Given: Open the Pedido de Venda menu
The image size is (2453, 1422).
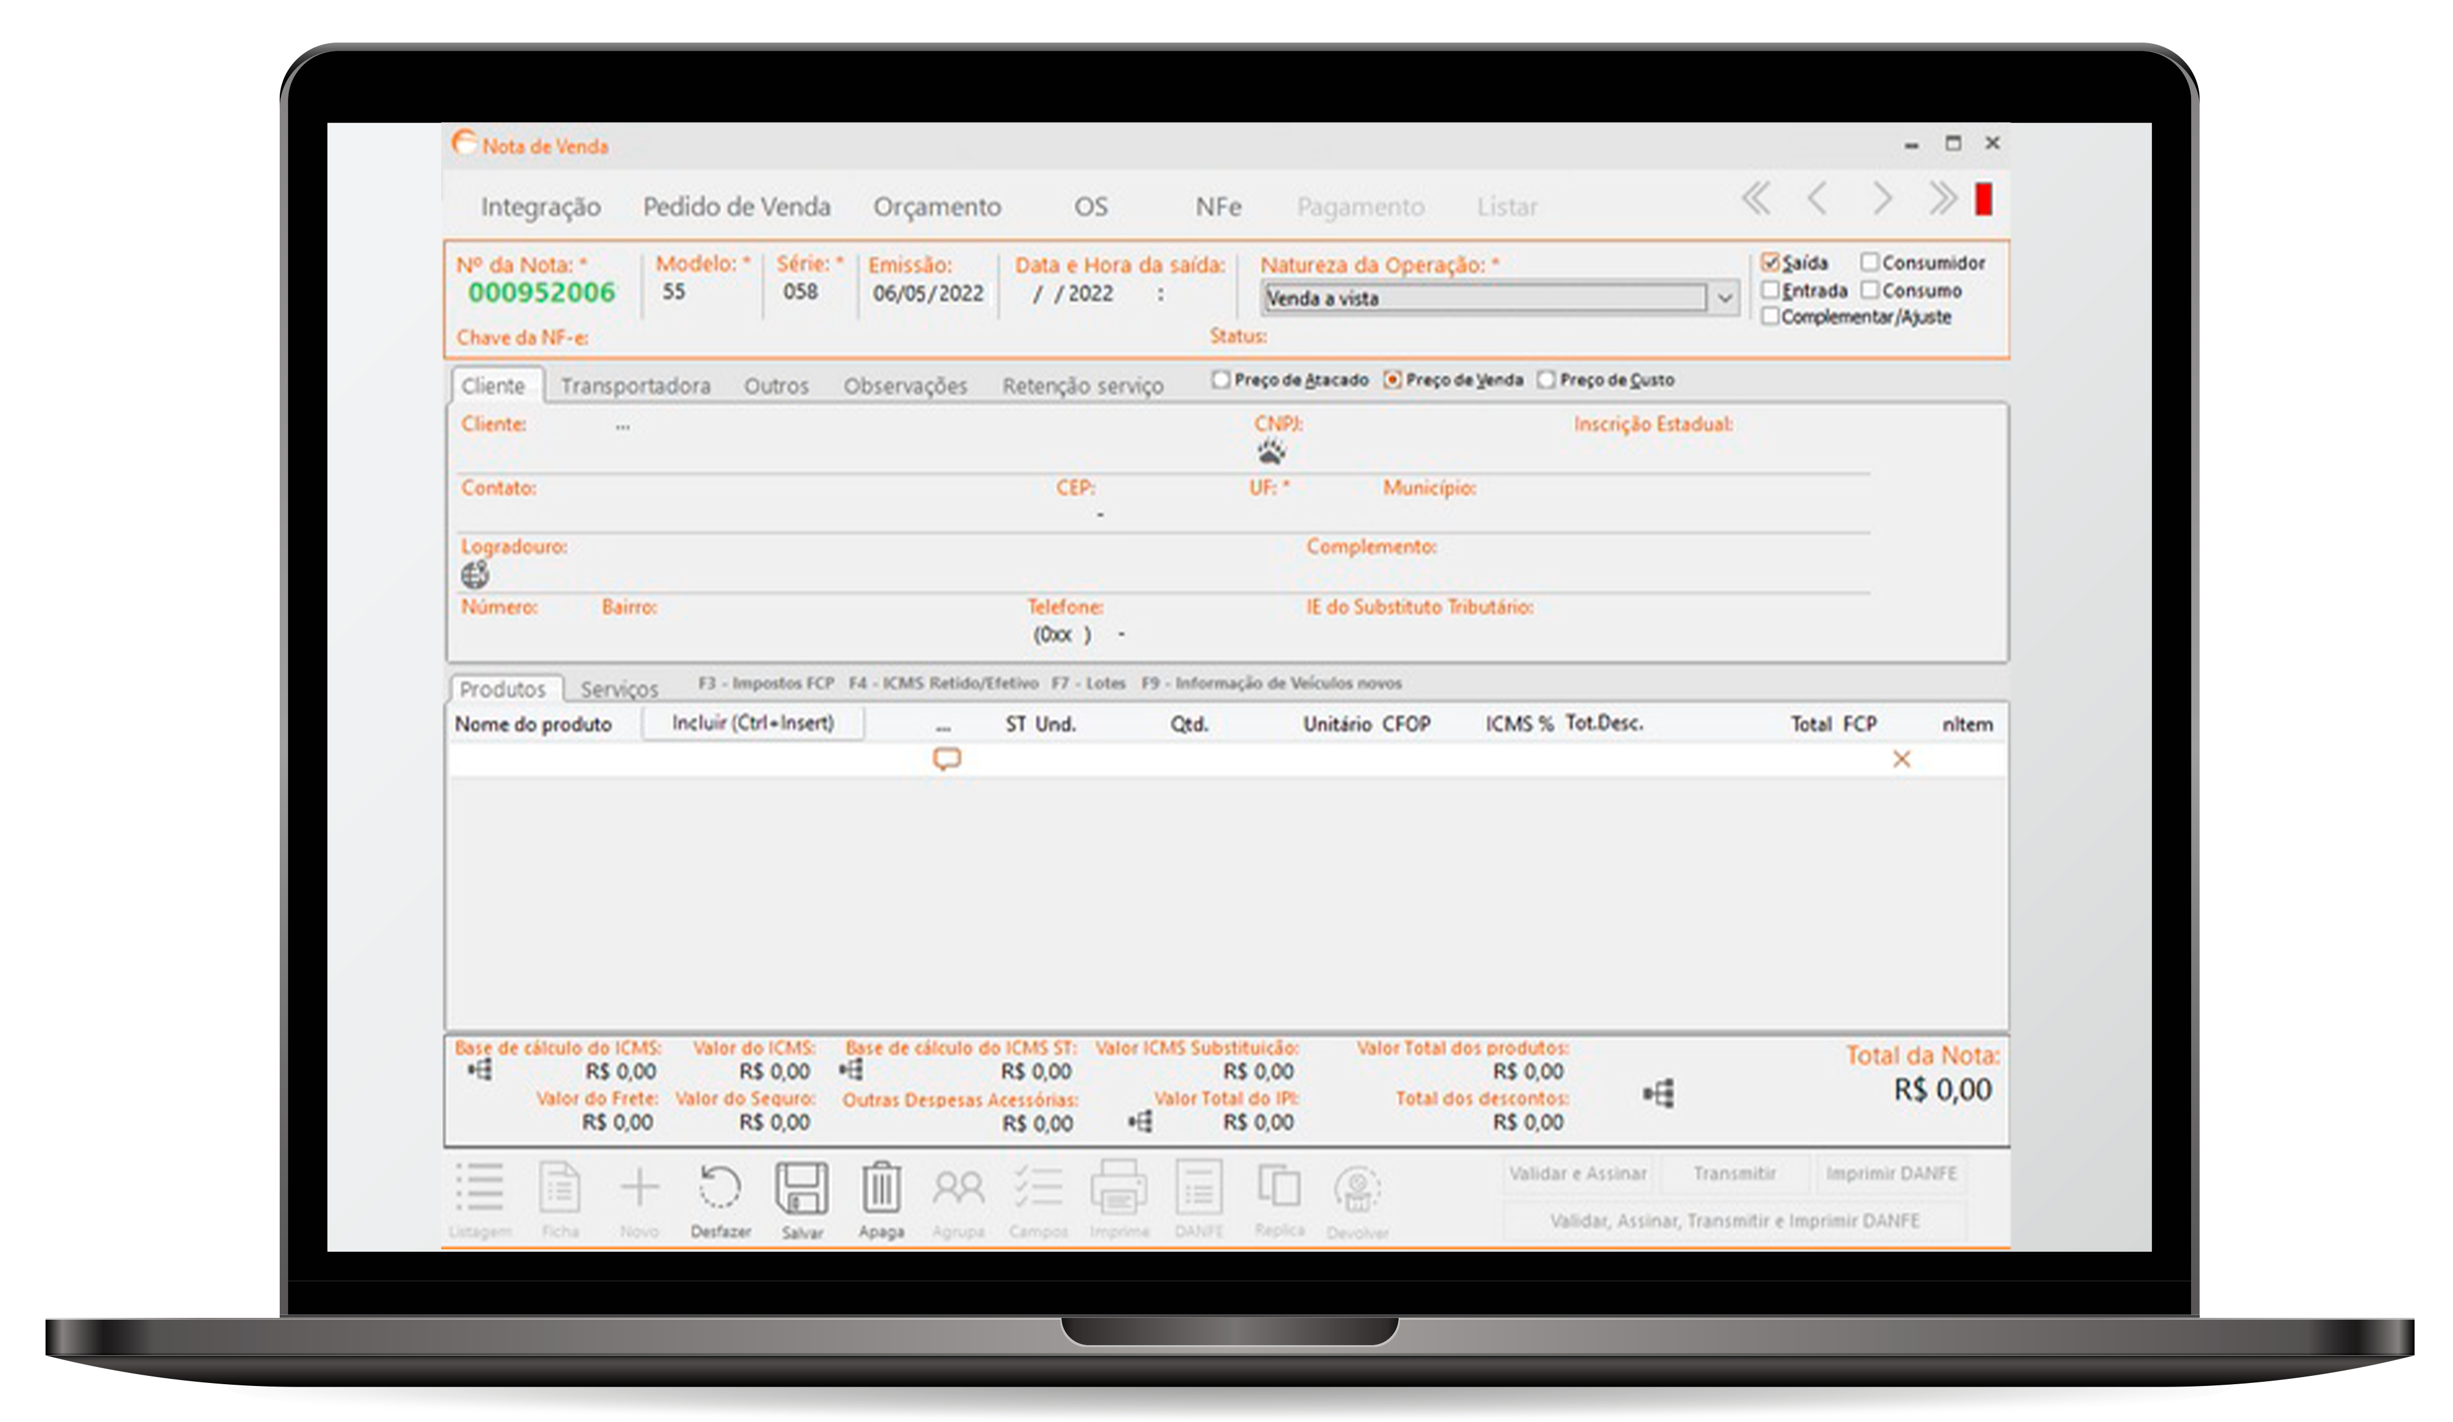Looking at the screenshot, I should 737,206.
